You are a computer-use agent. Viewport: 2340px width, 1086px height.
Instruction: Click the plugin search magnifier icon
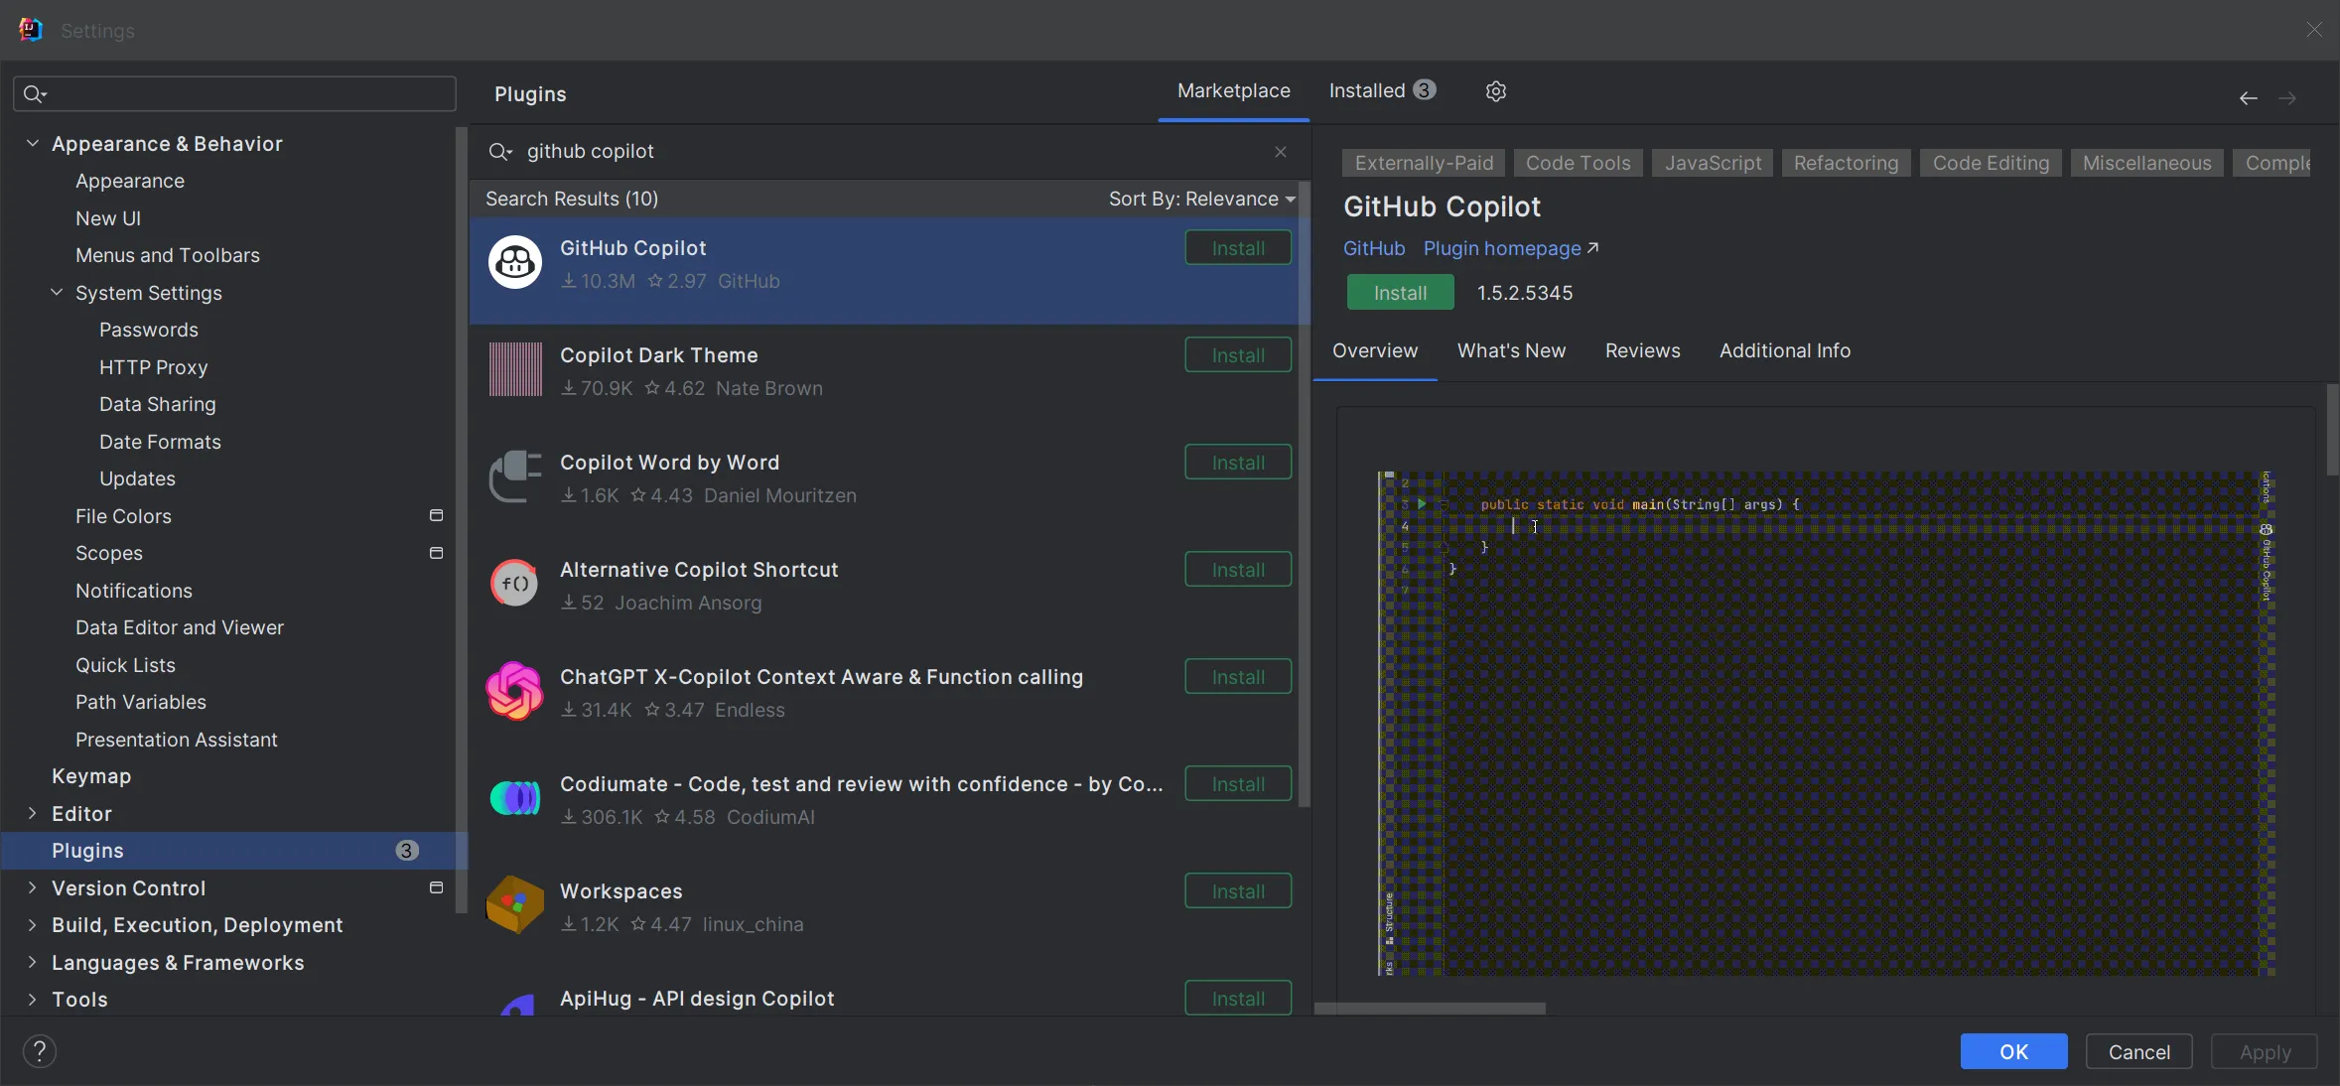[x=499, y=152]
